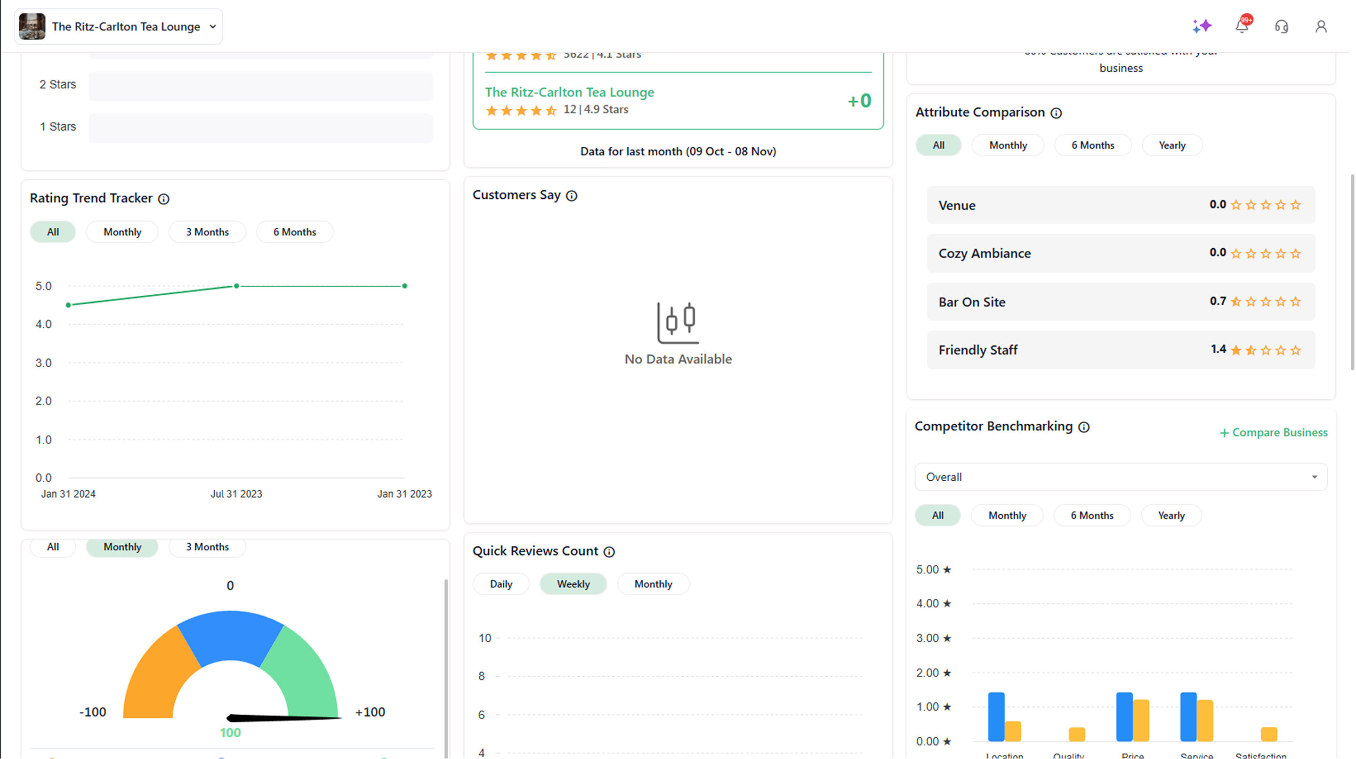Click info icon beside Attribute Comparison
This screenshot has height=759, width=1356.
[1056, 113]
